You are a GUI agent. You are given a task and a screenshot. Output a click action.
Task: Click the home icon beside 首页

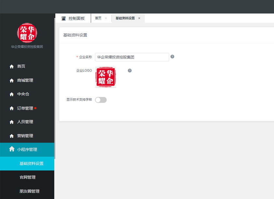pyautogui.click(x=12, y=67)
